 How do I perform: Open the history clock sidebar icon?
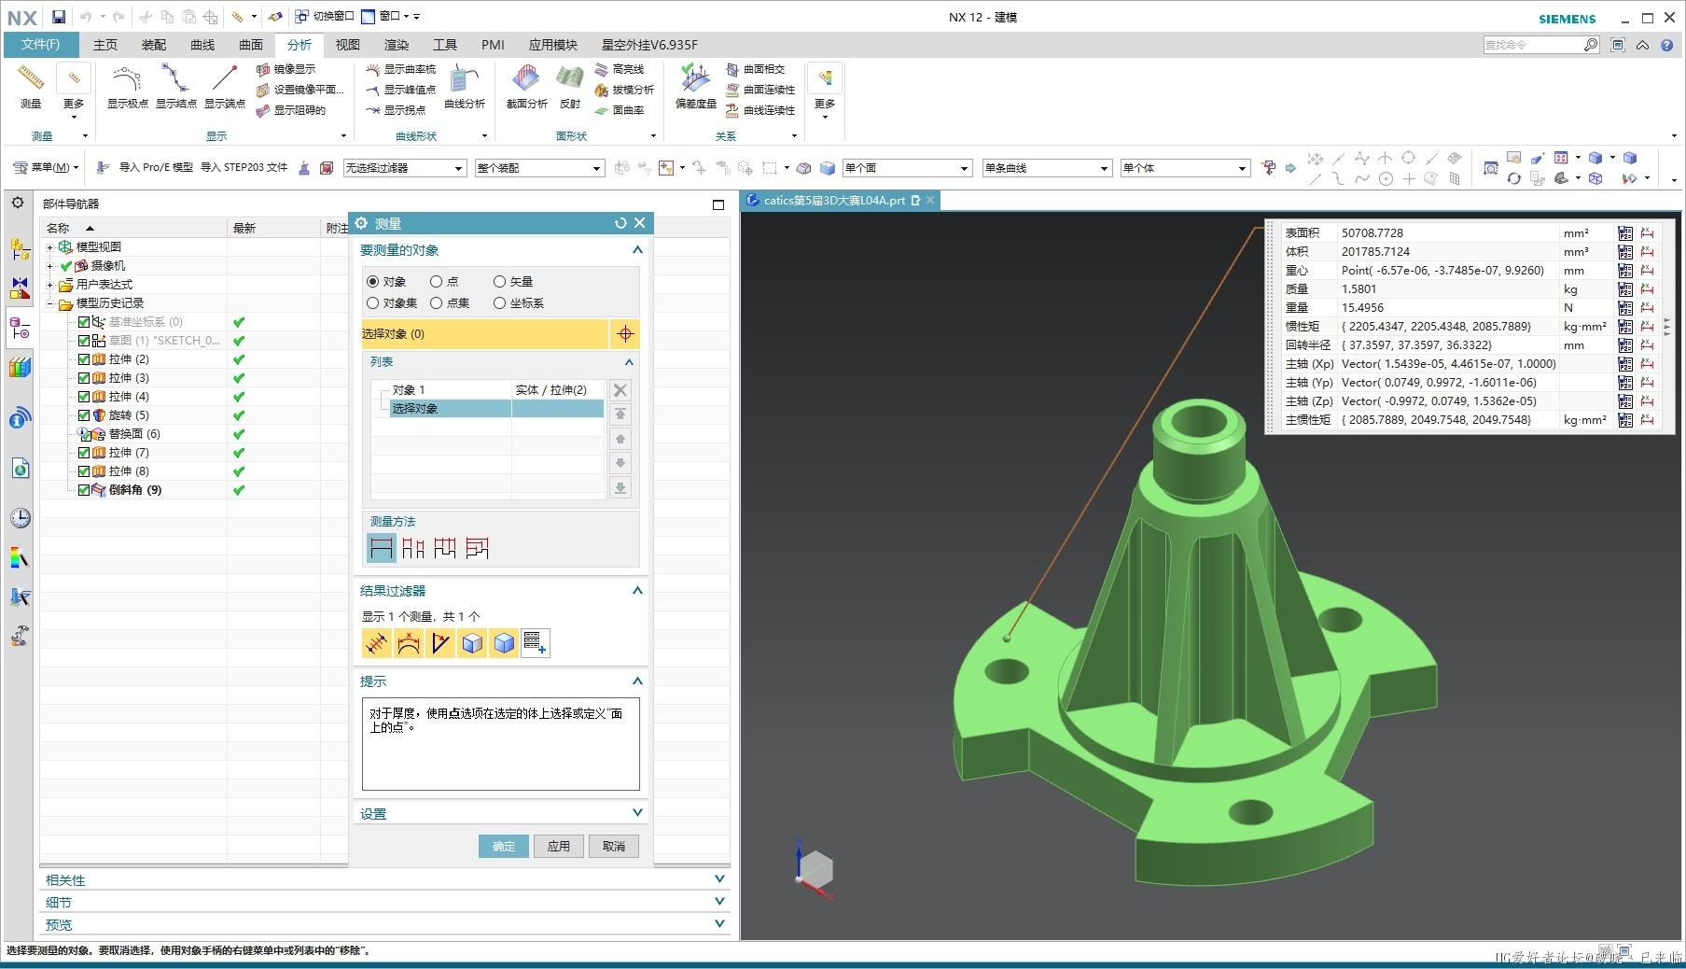[20, 518]
